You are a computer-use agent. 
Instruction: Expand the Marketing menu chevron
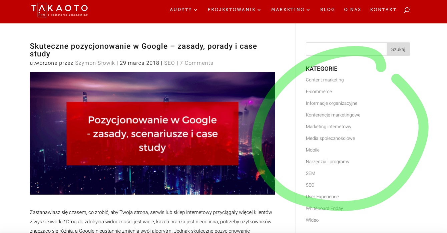[308, 10]
